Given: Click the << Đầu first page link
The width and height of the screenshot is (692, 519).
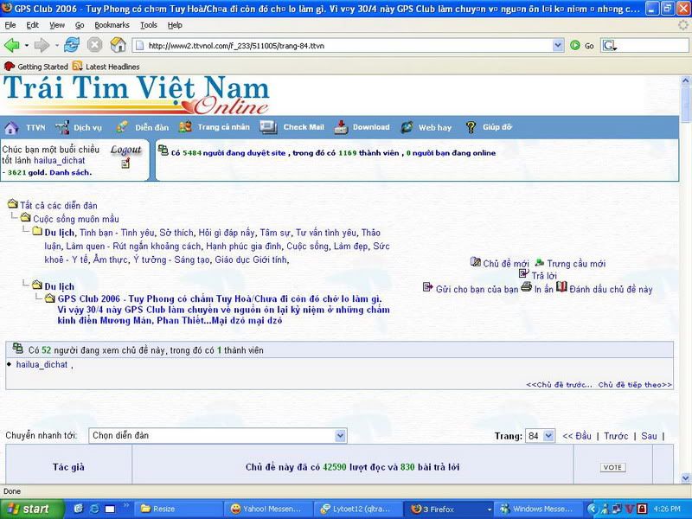Looking at the screenshot, I should coord(577,436).
